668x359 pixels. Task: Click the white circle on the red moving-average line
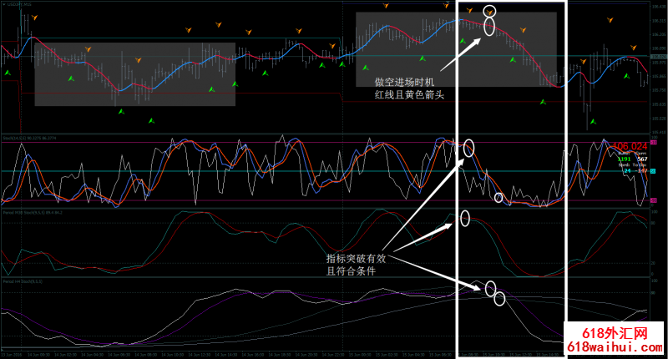click(490, 27)
